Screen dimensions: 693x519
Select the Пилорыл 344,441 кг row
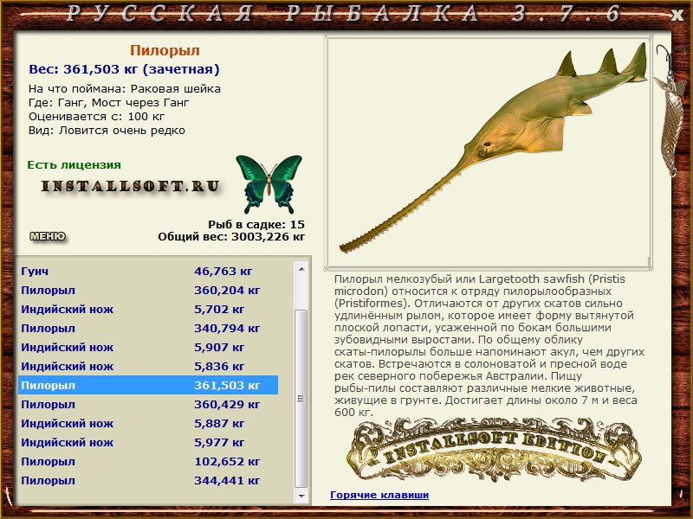(x=148, y=480)
